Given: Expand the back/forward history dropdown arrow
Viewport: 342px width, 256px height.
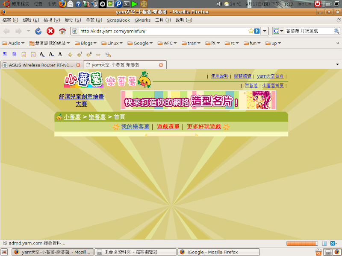Looking at the screenshot, I should [x=29, y=31].
